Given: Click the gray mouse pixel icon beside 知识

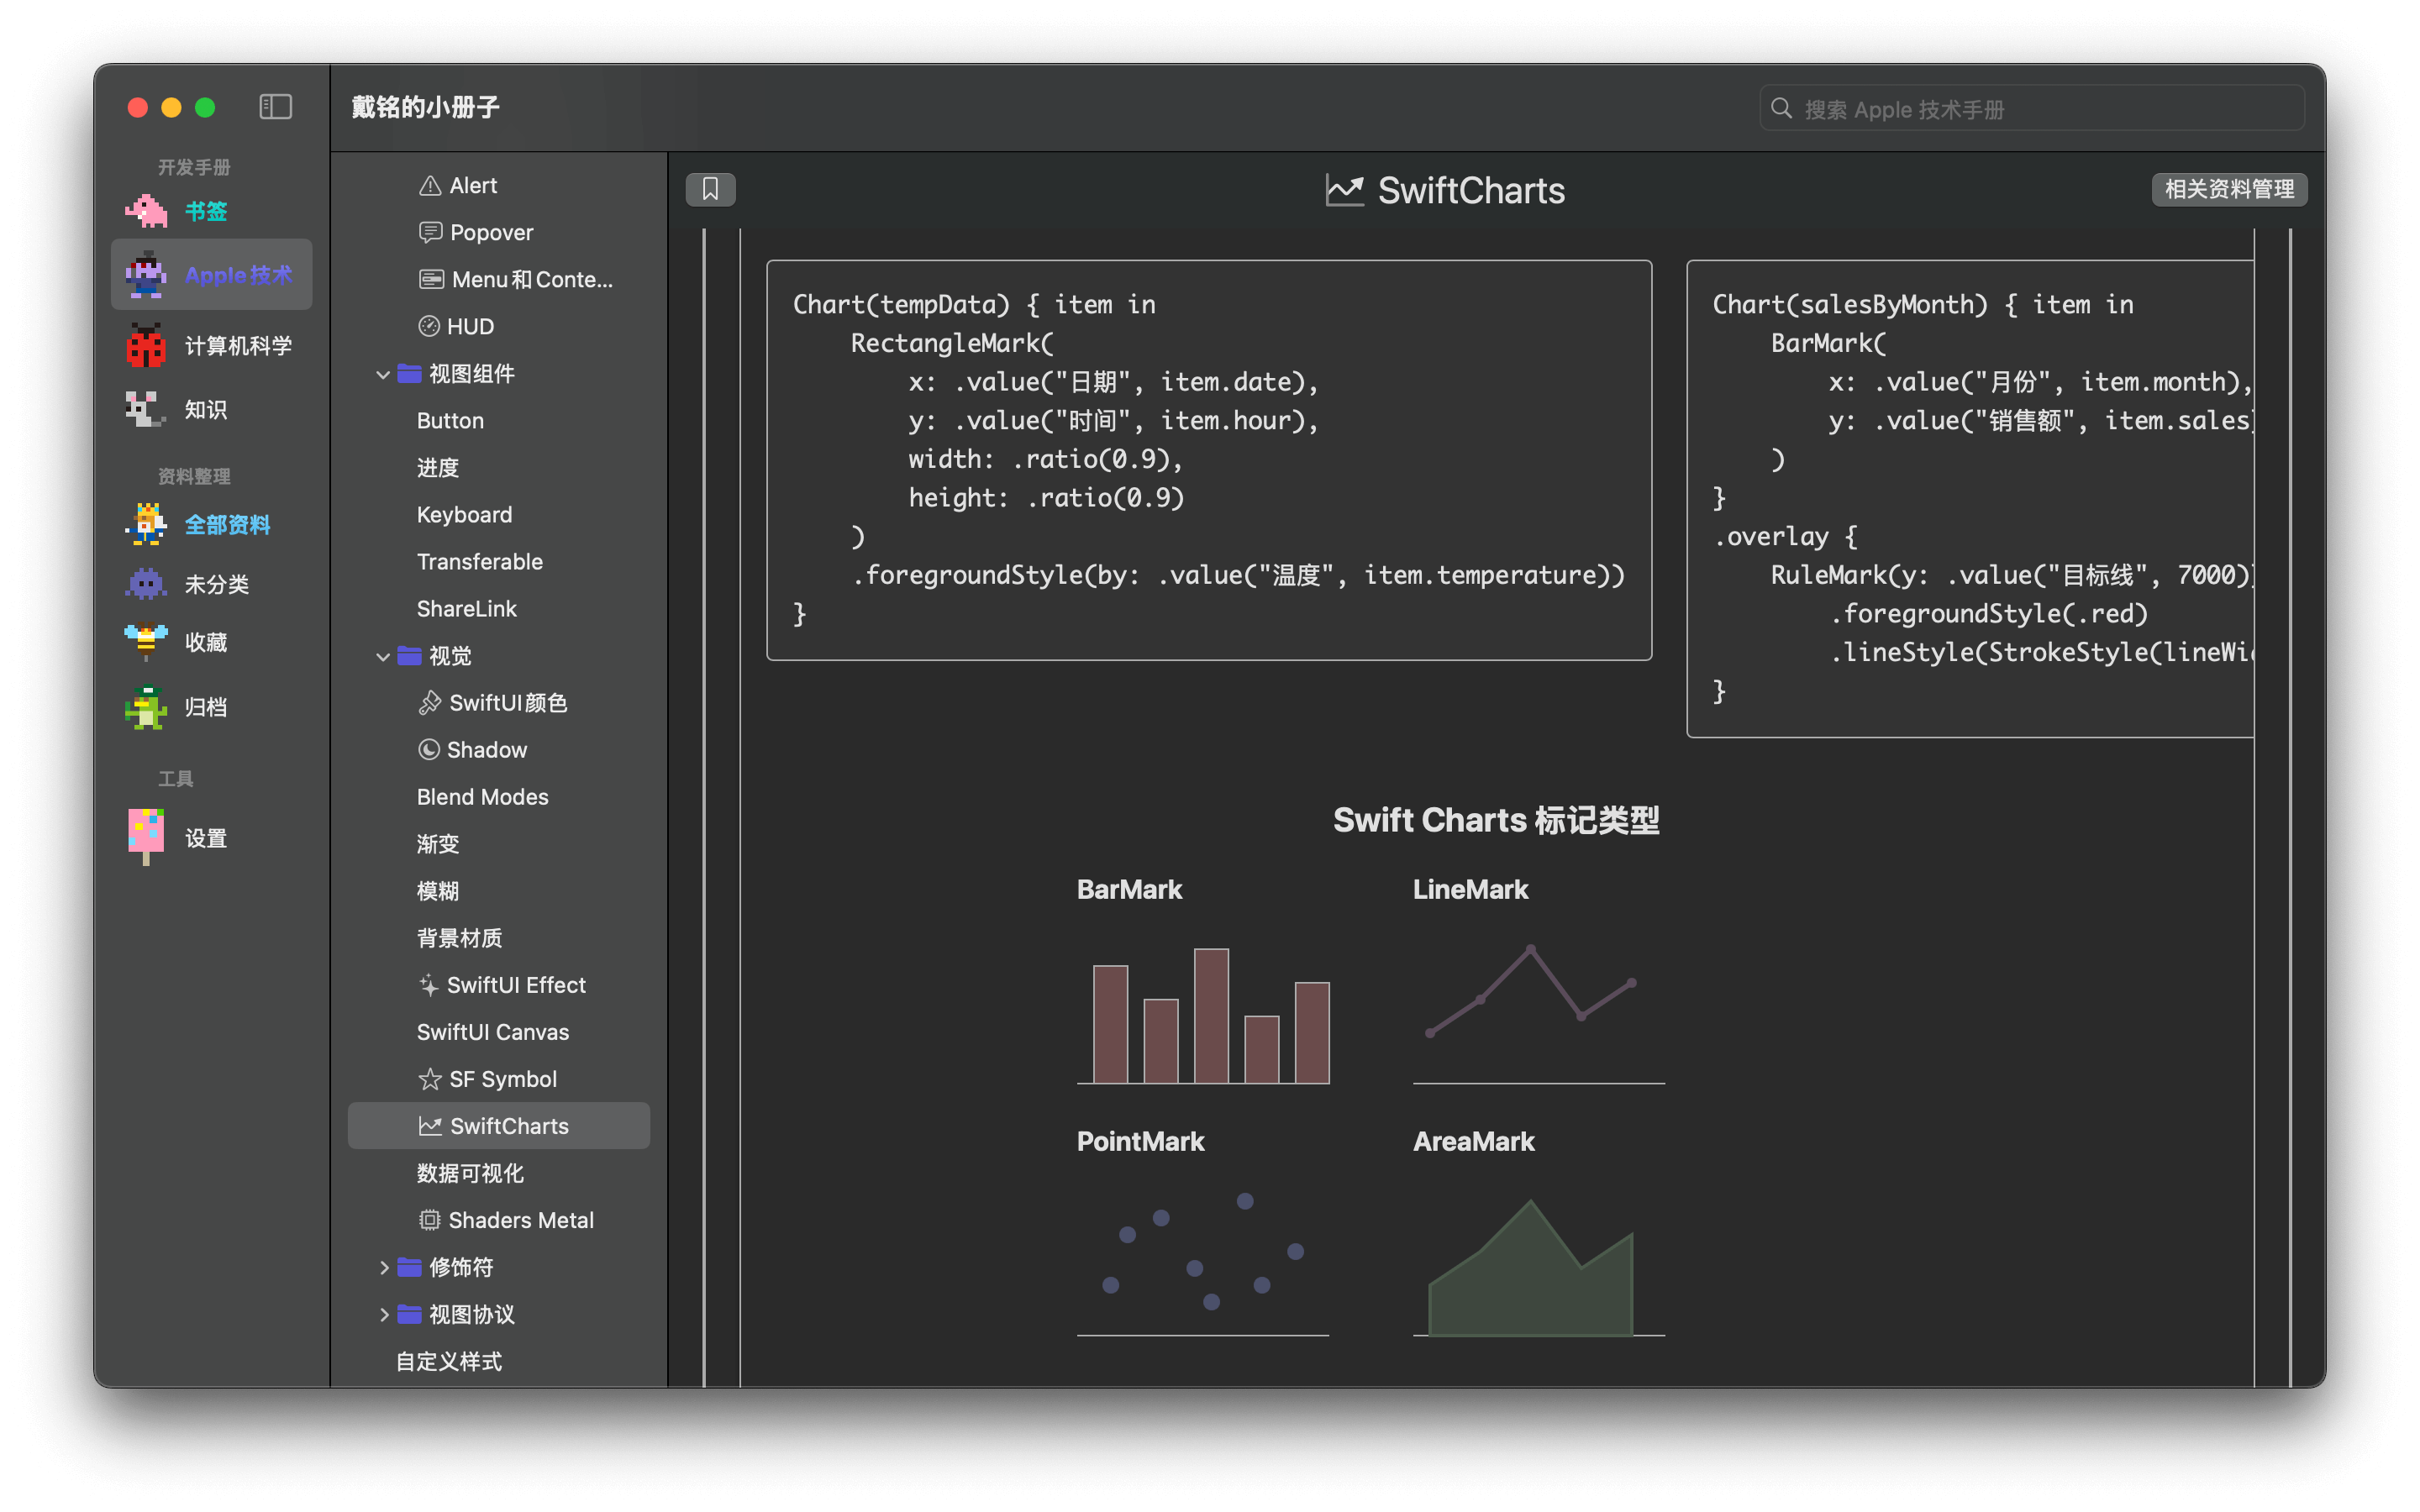Looking at the screenshot, I should pyautogui.click(x=145, y=409).
